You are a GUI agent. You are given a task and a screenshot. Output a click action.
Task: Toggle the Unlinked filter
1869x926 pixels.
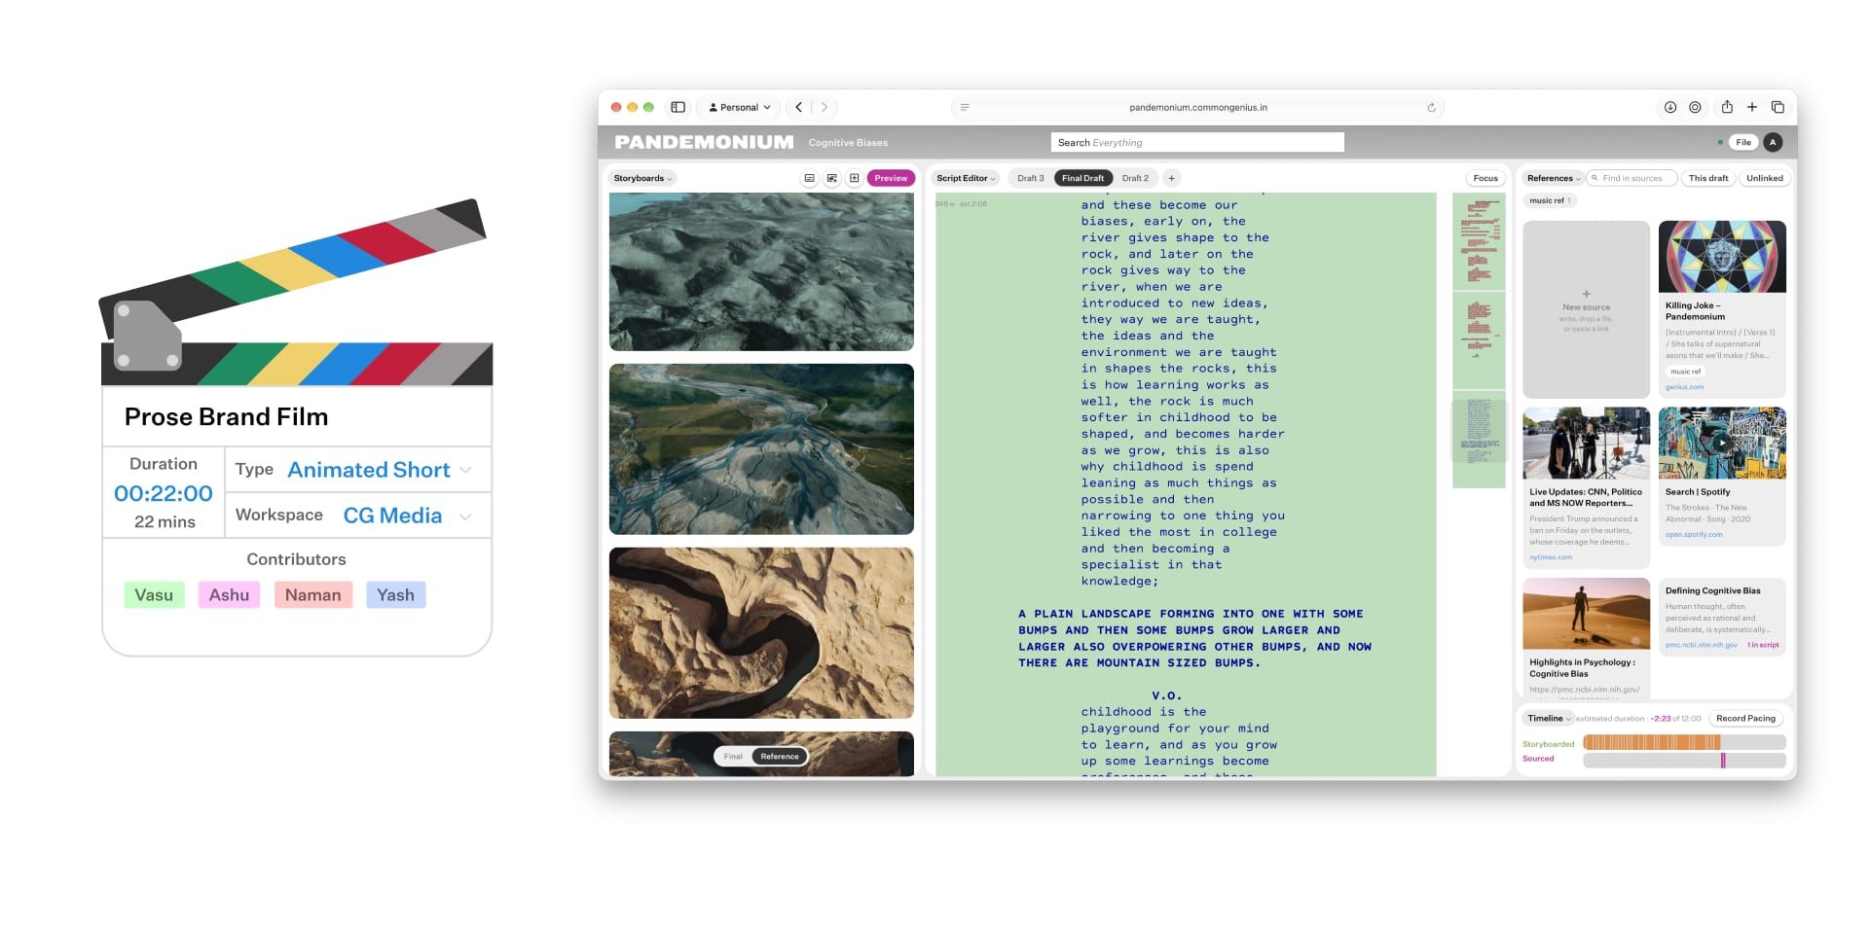[1765, 178]
